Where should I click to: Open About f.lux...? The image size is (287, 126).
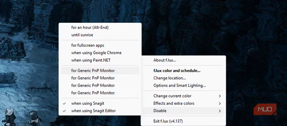tap(165, 60)
